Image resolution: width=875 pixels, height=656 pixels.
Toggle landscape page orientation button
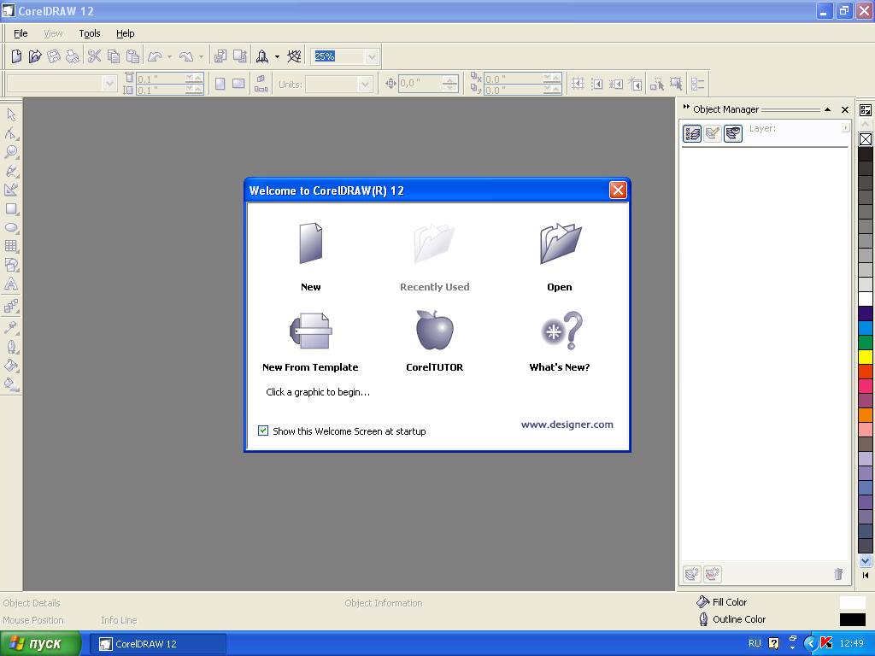pyautogui.click(x=239, y=84)
